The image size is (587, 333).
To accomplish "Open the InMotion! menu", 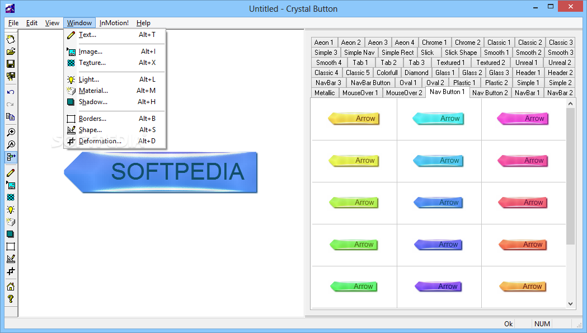I will point(114,23).
